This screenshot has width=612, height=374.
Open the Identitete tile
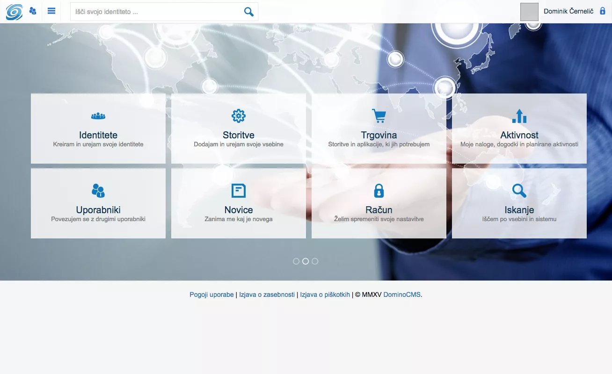coord(98,129)
